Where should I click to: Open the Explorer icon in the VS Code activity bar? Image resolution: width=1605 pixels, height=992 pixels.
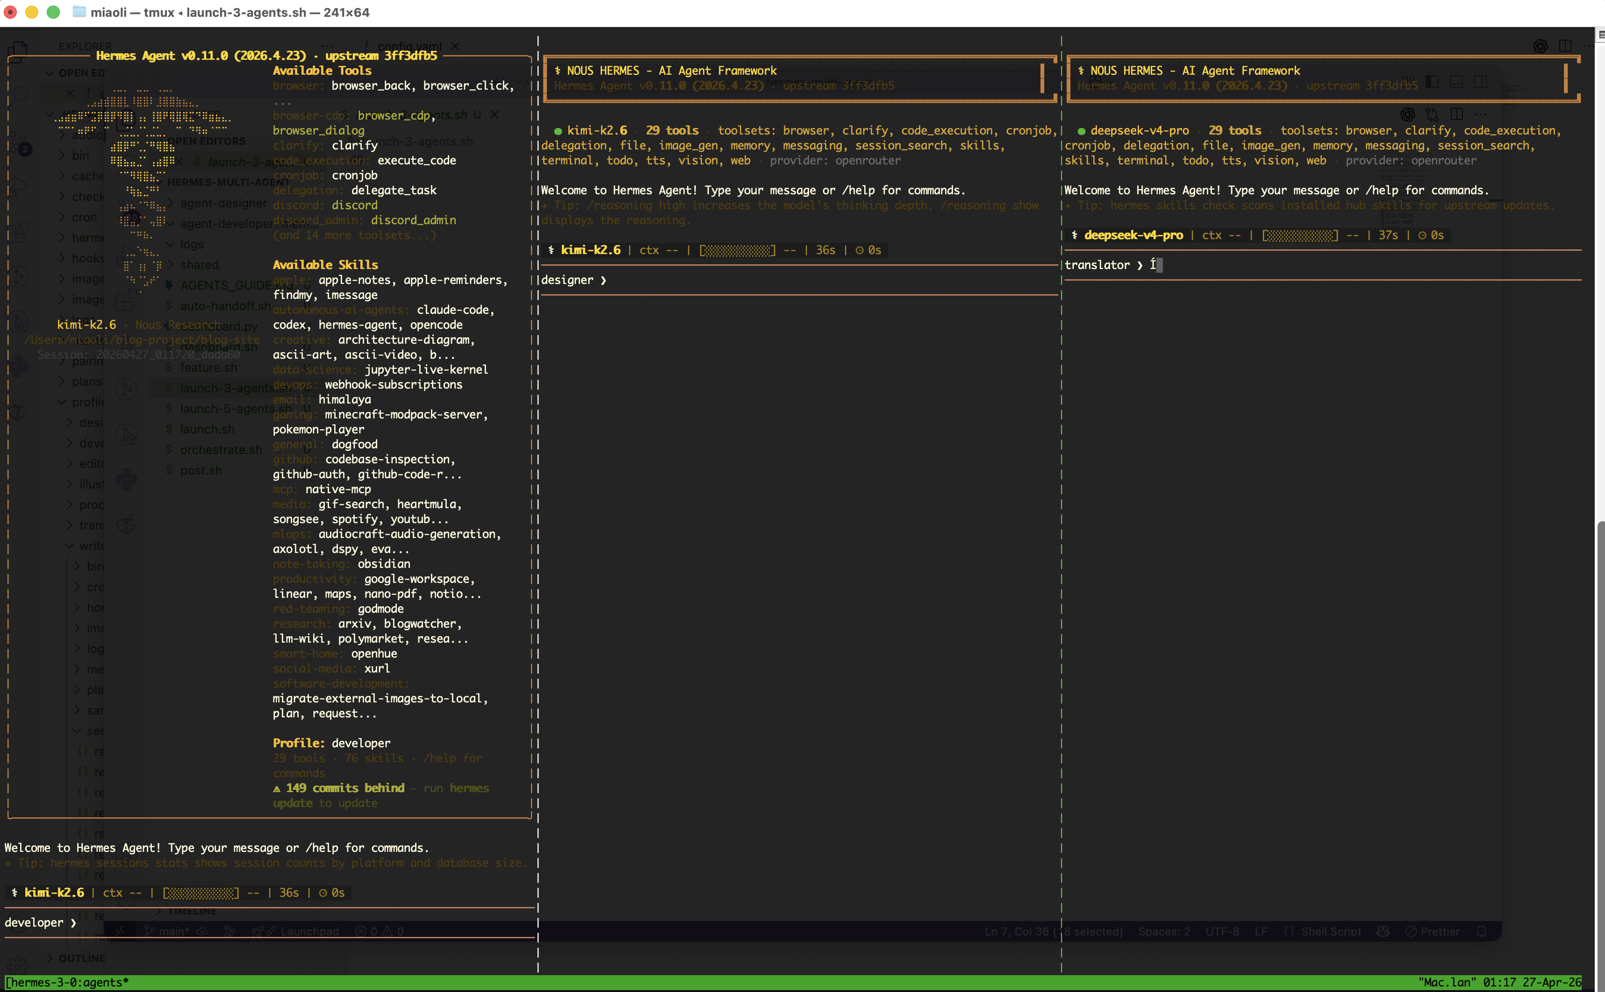18,51
